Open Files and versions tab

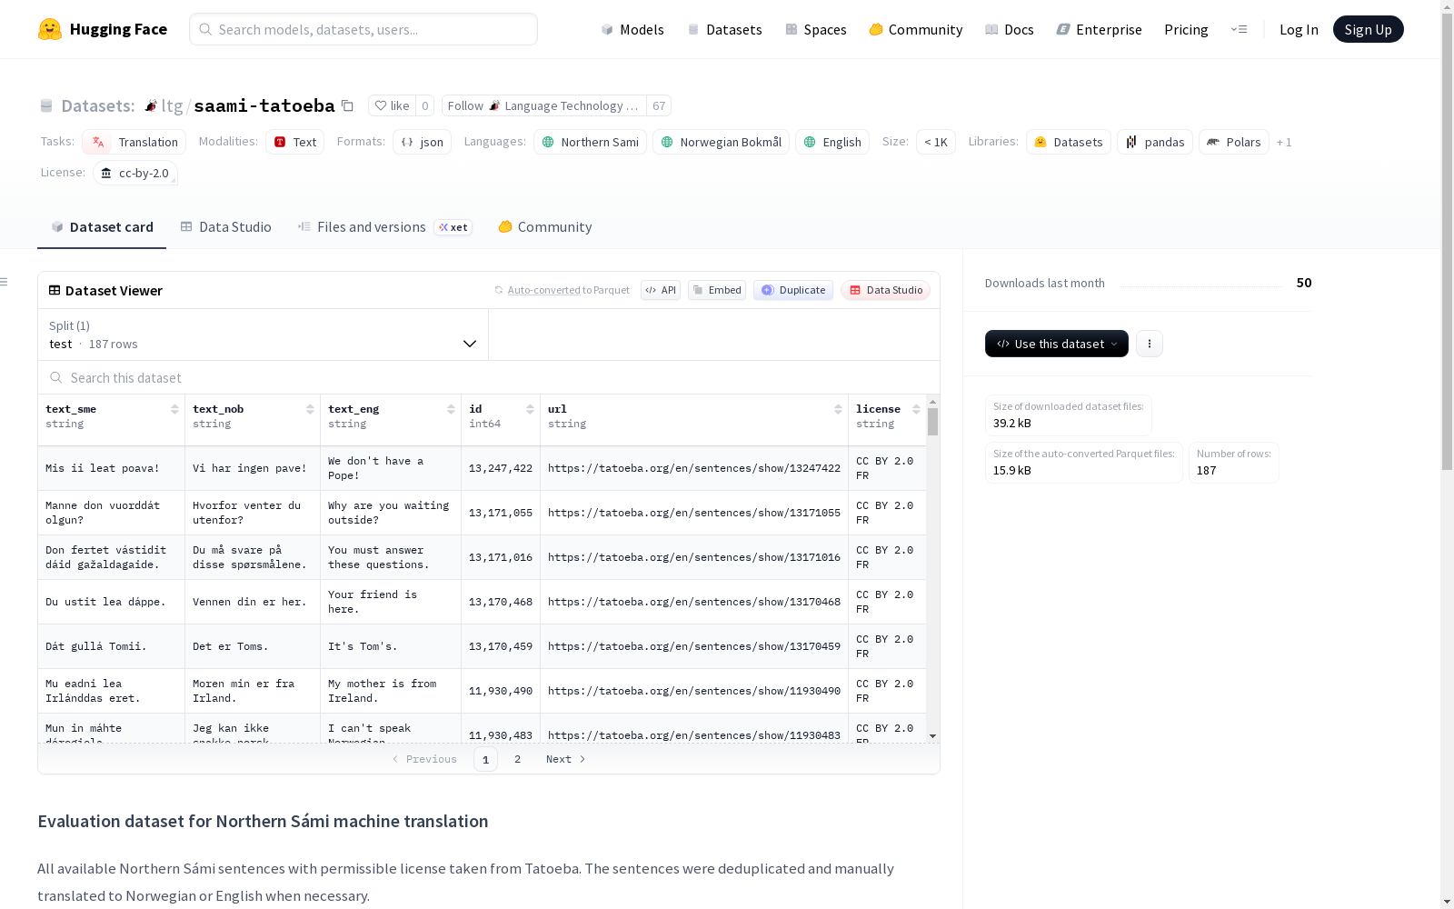click(384, 227)
